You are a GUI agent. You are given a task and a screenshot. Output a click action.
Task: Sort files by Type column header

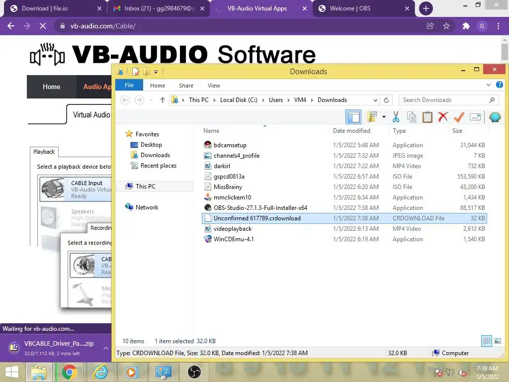click(x=399, y=131)
